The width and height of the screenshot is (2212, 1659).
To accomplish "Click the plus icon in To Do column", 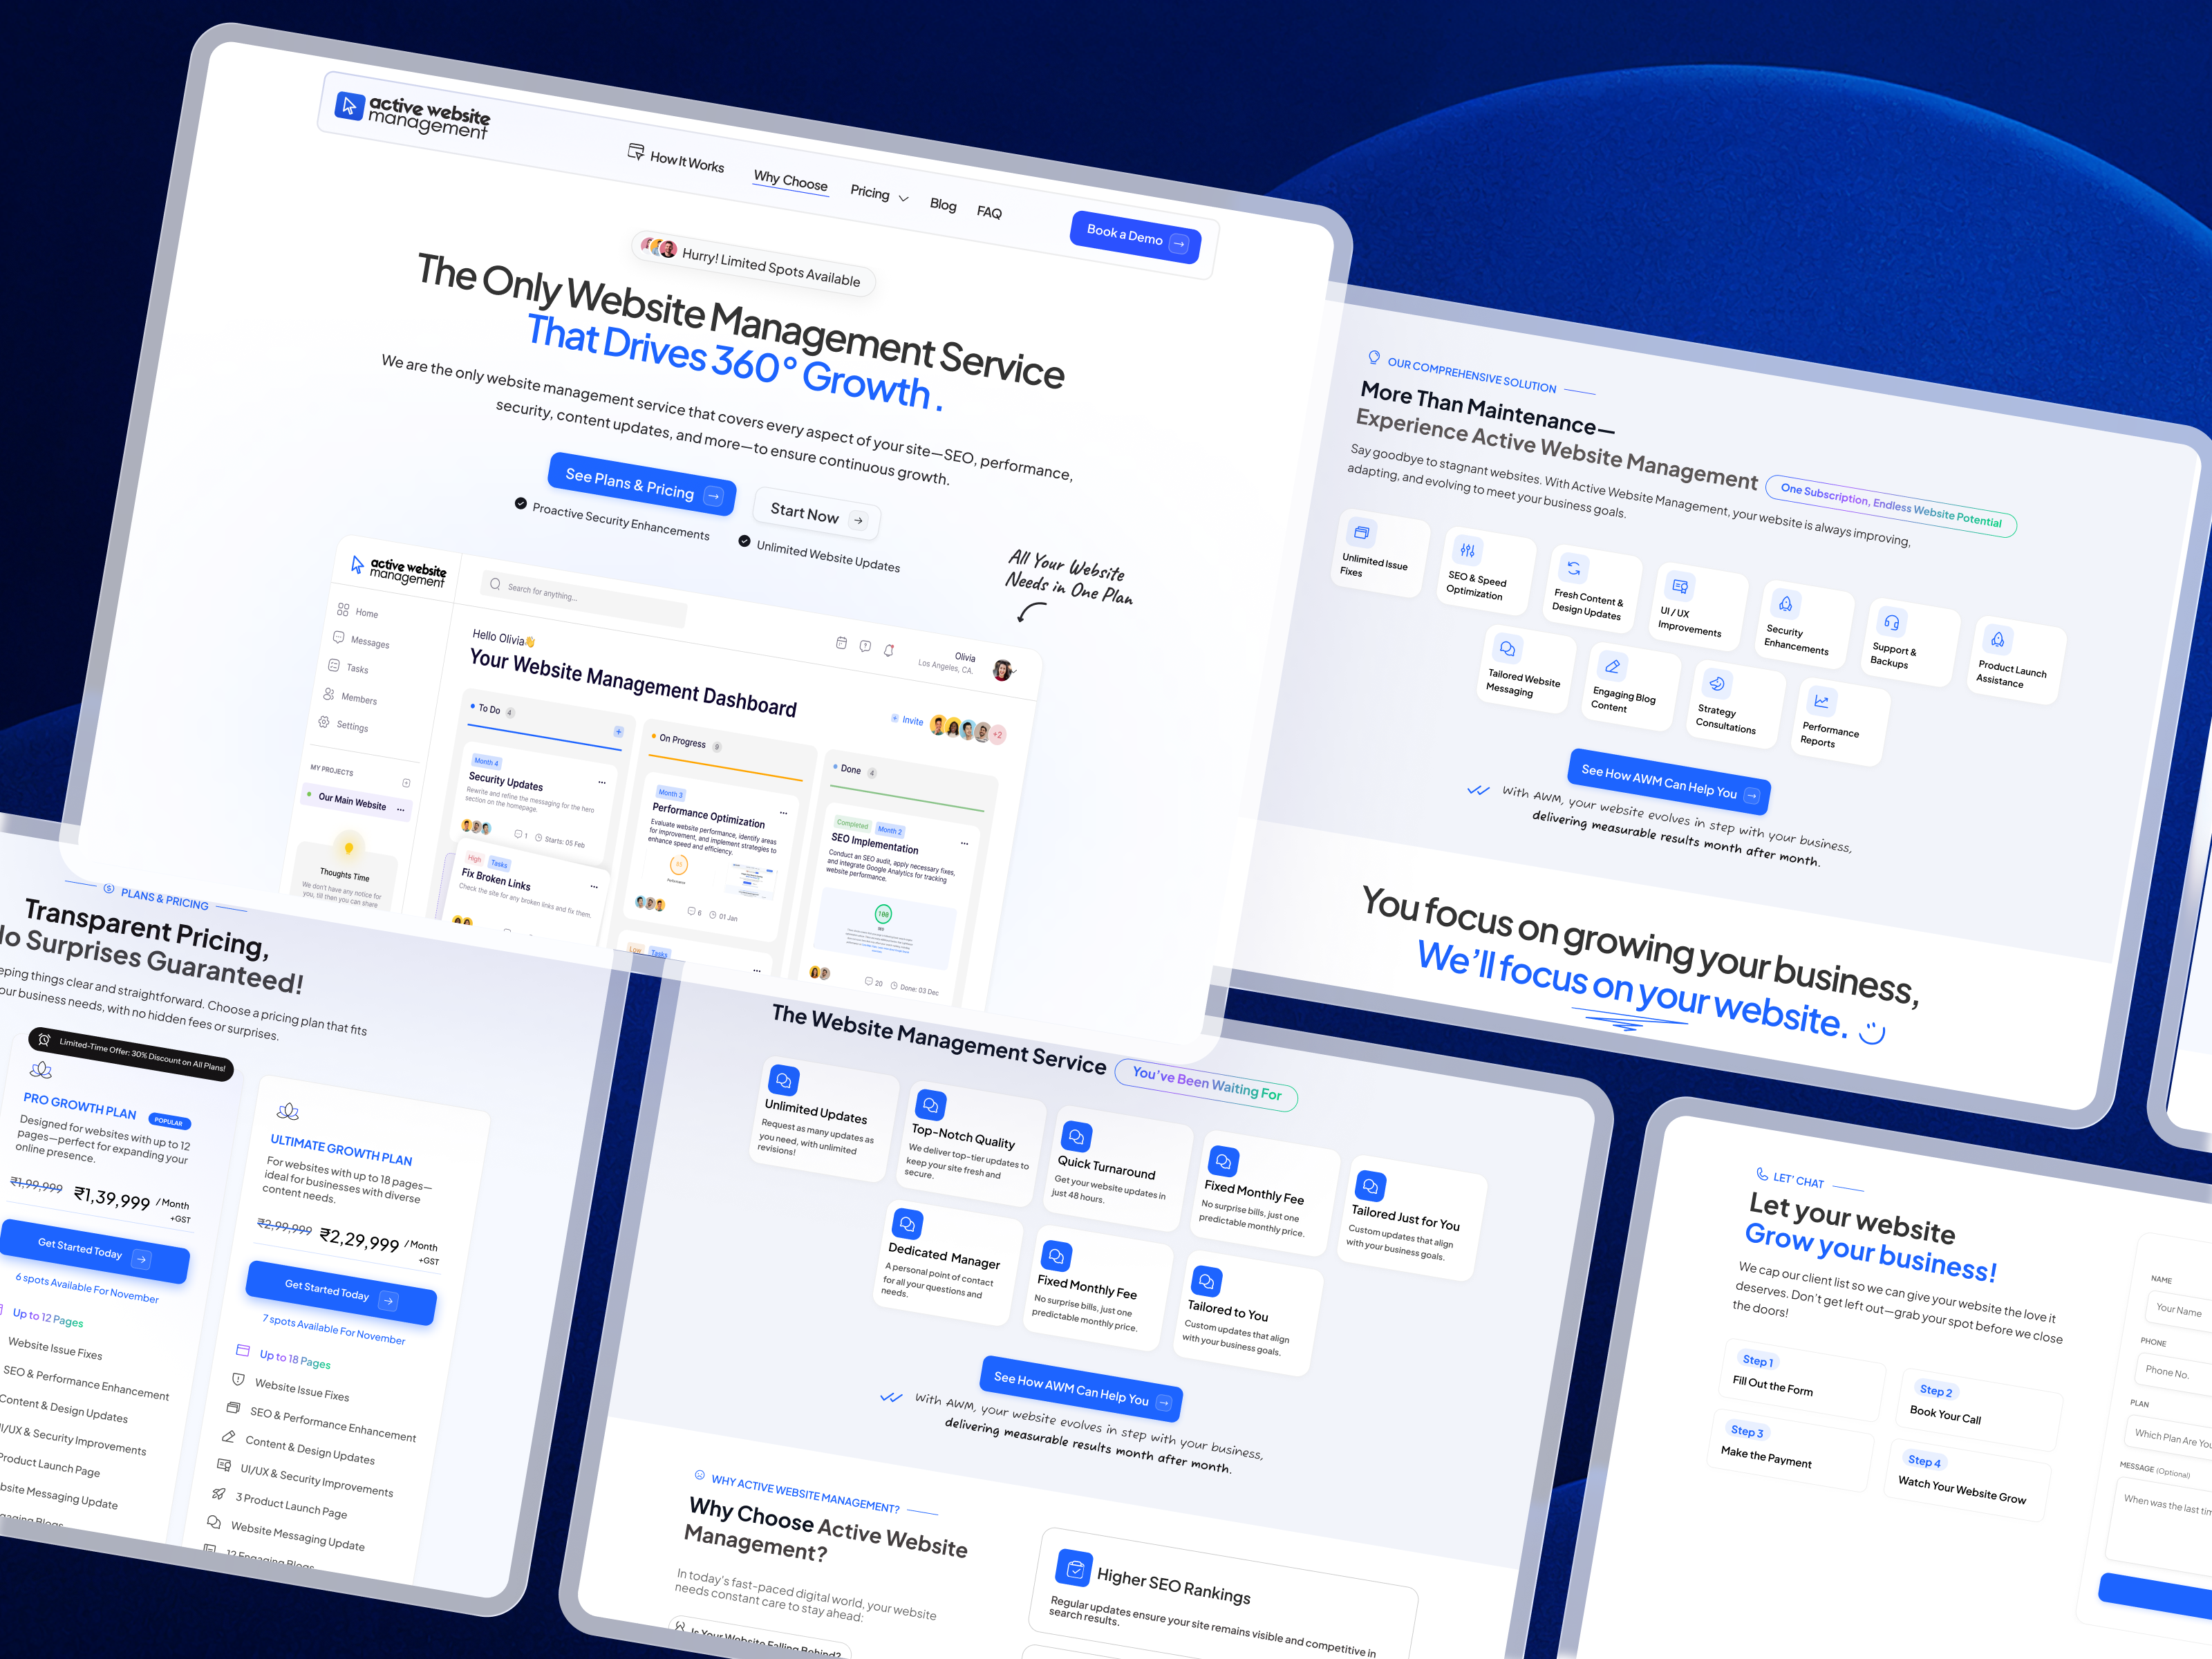I will pos(618,732).
